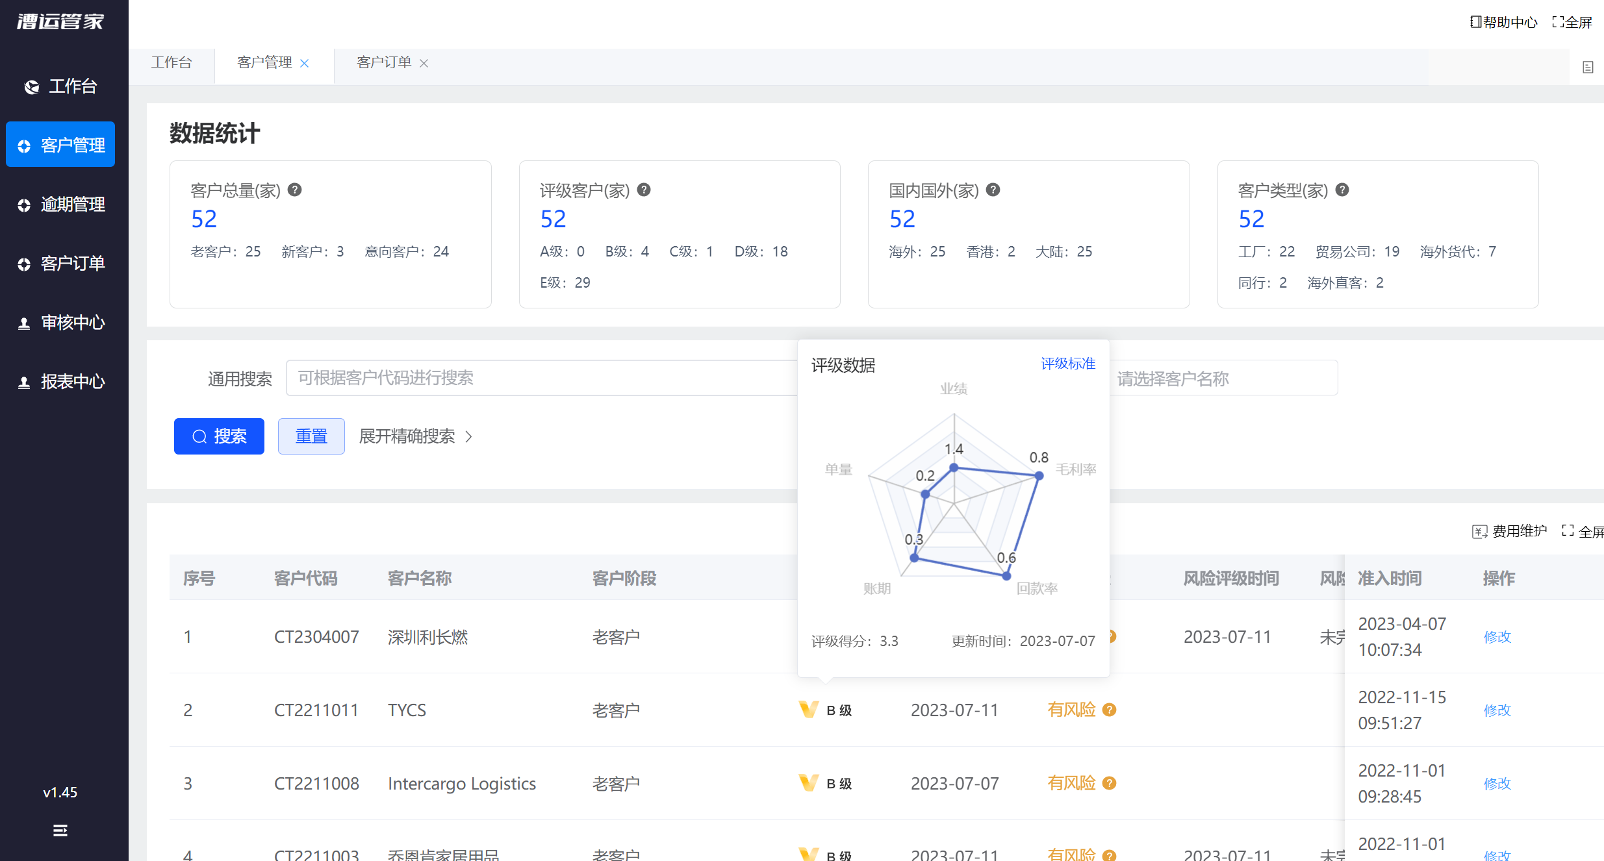Open 帮助中心 at top right
Image resolution: width=1604 pixels, height=861 pixels.
coord(1503,22)
